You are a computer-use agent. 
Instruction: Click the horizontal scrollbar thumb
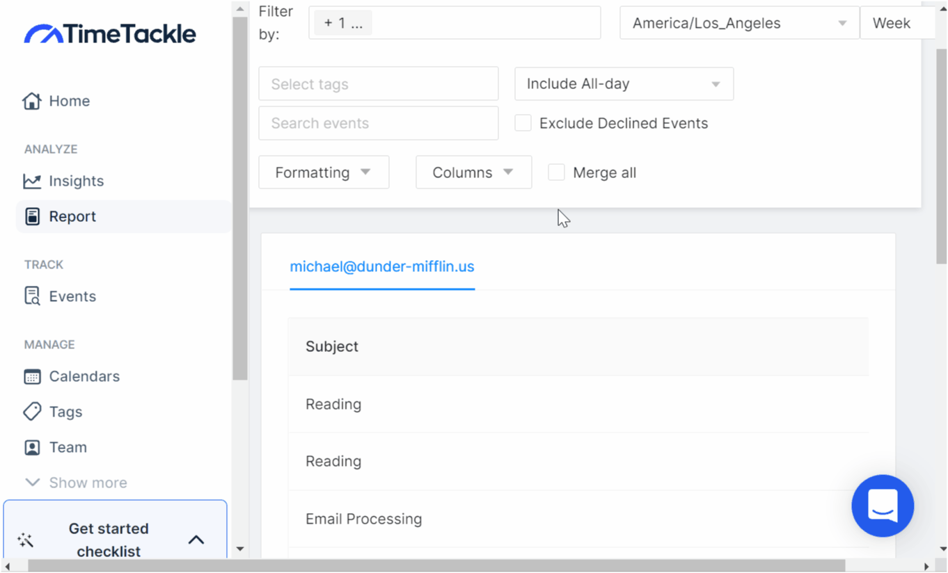pos(436,566)
